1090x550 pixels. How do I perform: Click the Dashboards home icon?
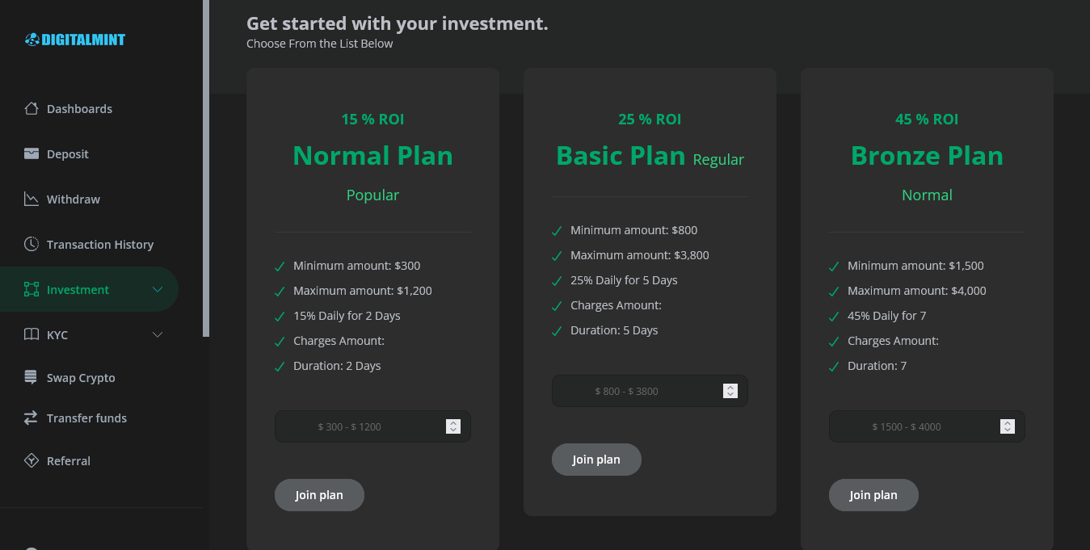click(x=32, y=108)
